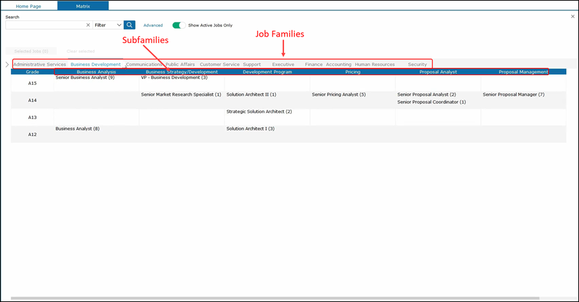Click the search magnifier icon button
Screen dimensions: 579x302
[x=130, y=25]
